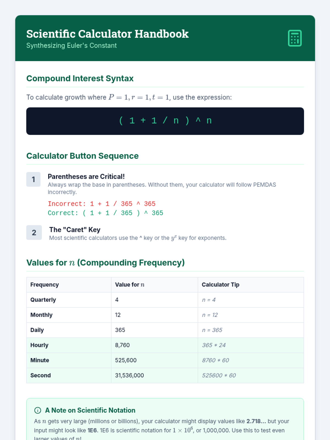Screen dimensions: 330x440
Task: Click the step 2 number badge
Action: [34, 233]
